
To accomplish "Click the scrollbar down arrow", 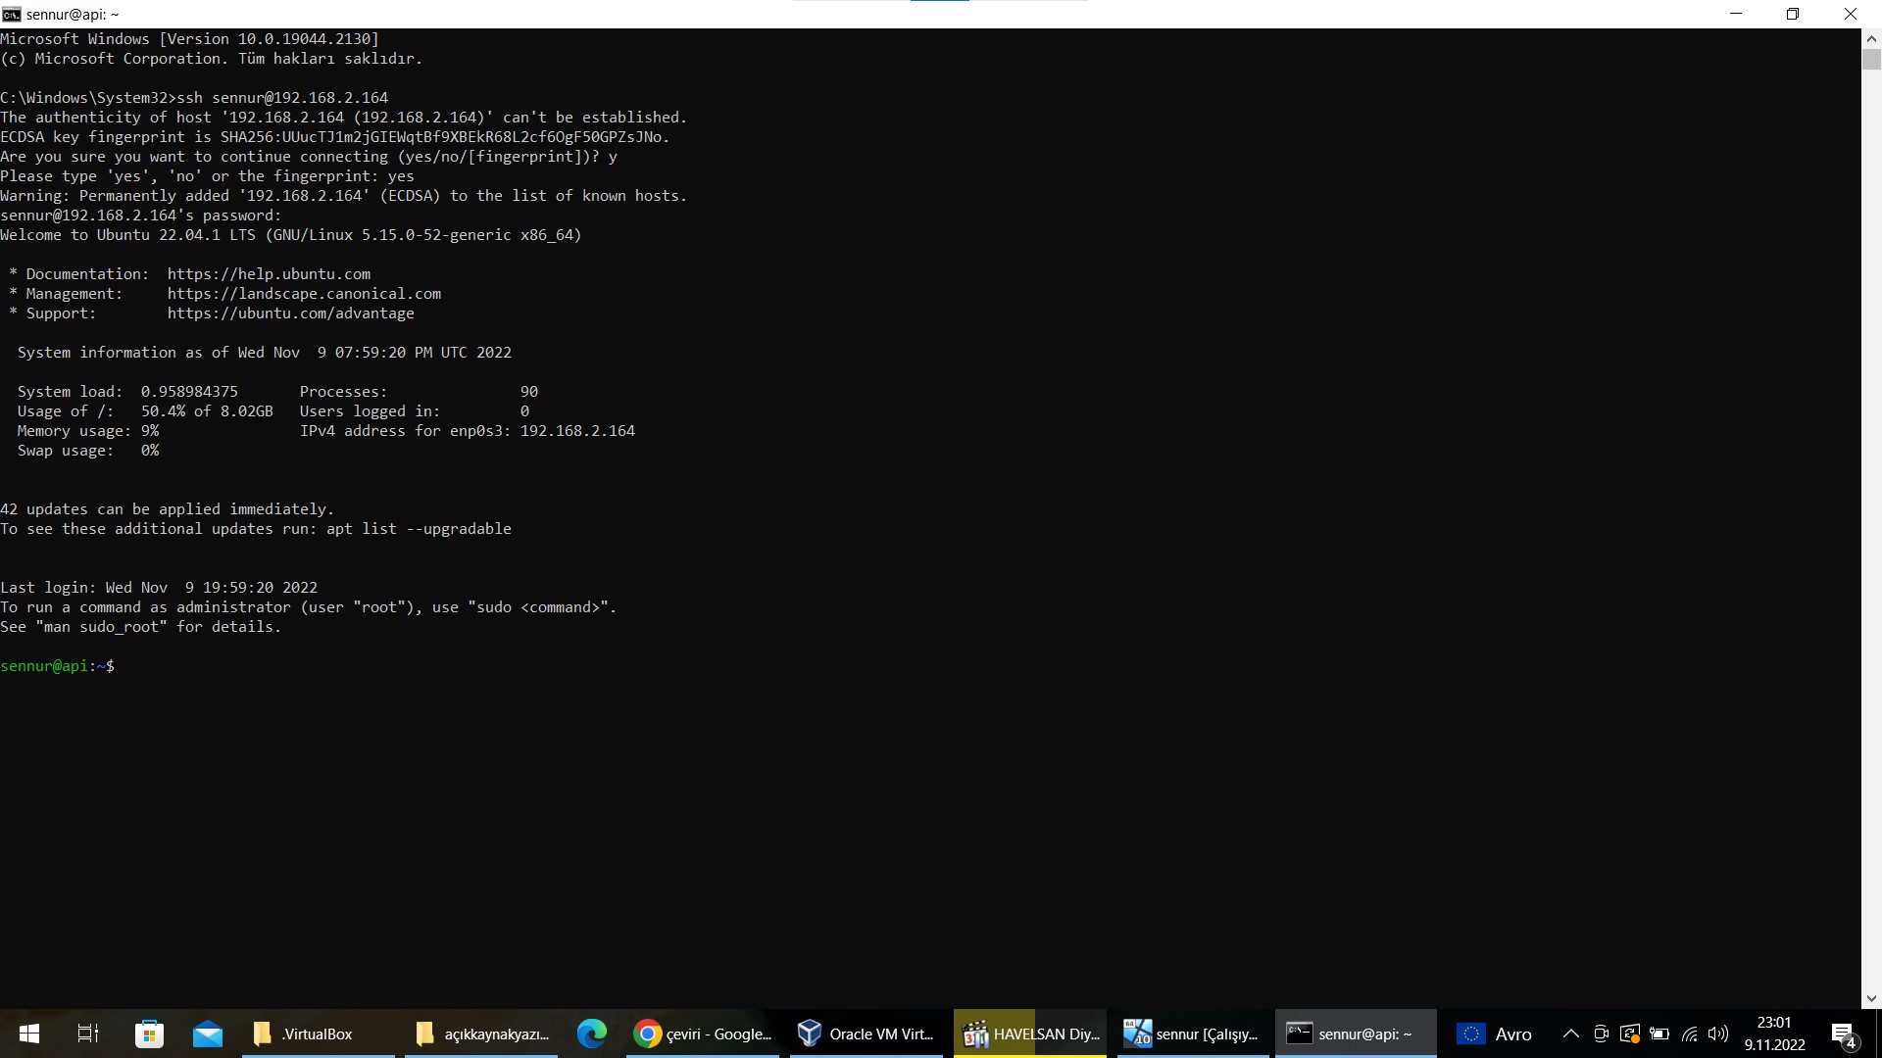I will coord(1871,998).
